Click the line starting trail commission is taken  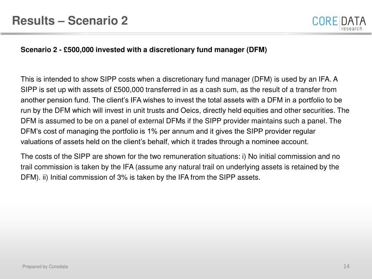[x=179, y=167]
